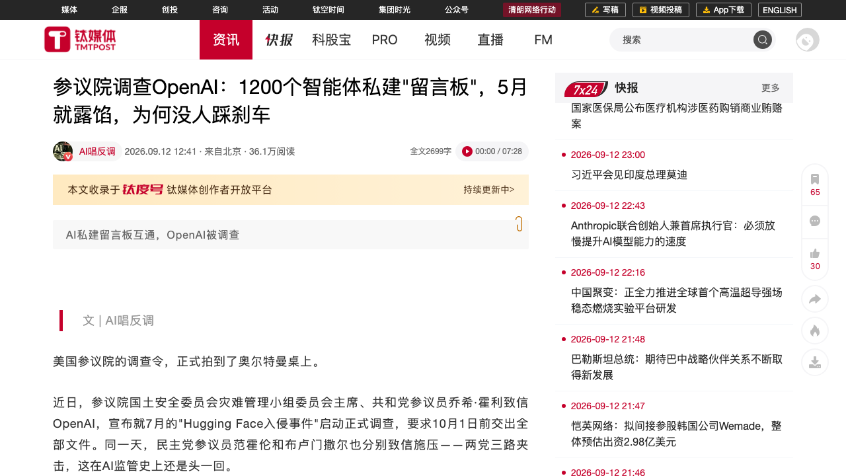The height and width of the screenshot is (476, 846).
Task: Open comments bubble icon in side rail
Action: point(815,221)
